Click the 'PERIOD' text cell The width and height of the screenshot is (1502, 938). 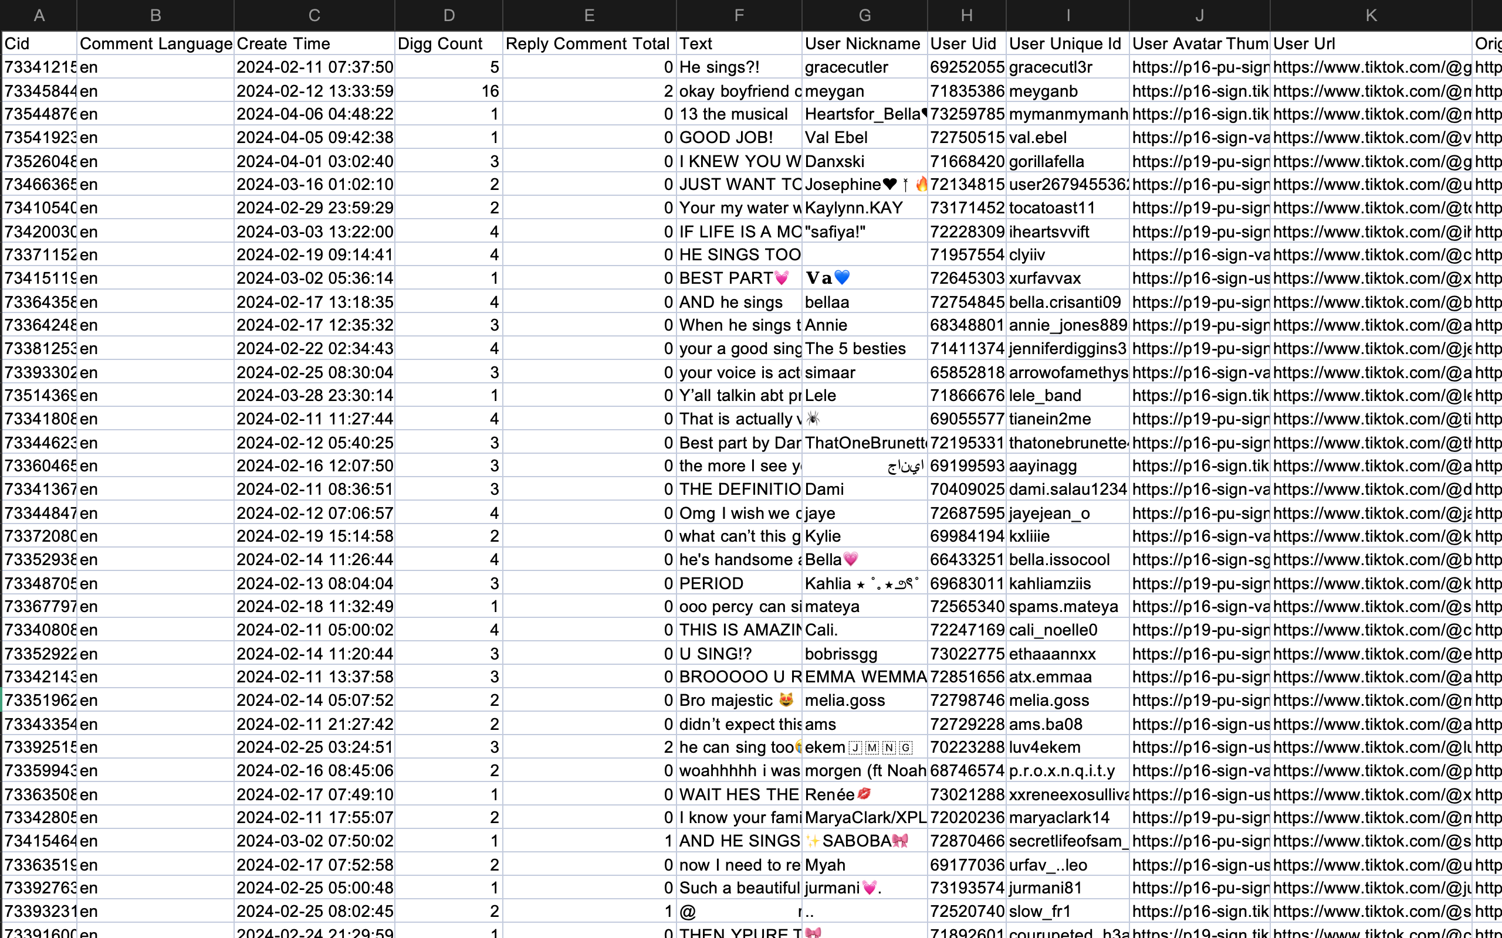point(739,583)
